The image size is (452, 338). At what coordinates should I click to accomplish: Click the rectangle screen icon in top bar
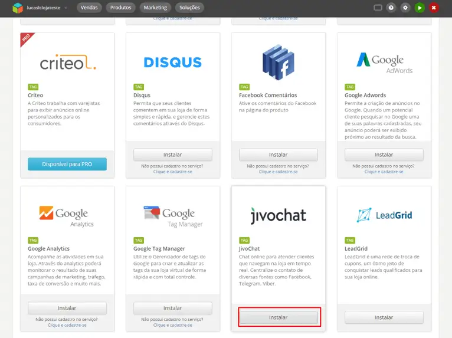tap(378, 8)
